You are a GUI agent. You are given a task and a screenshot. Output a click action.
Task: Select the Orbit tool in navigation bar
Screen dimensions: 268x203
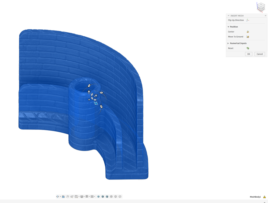point(58,197)
